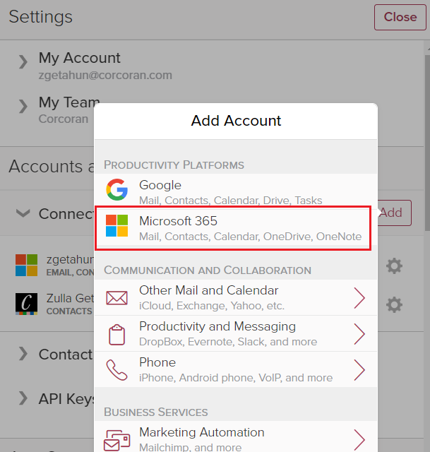Viewport: 430px width, 452px height.
Task: Open Other Mail and Calendar submenu arrow
Action: point(359,297)
